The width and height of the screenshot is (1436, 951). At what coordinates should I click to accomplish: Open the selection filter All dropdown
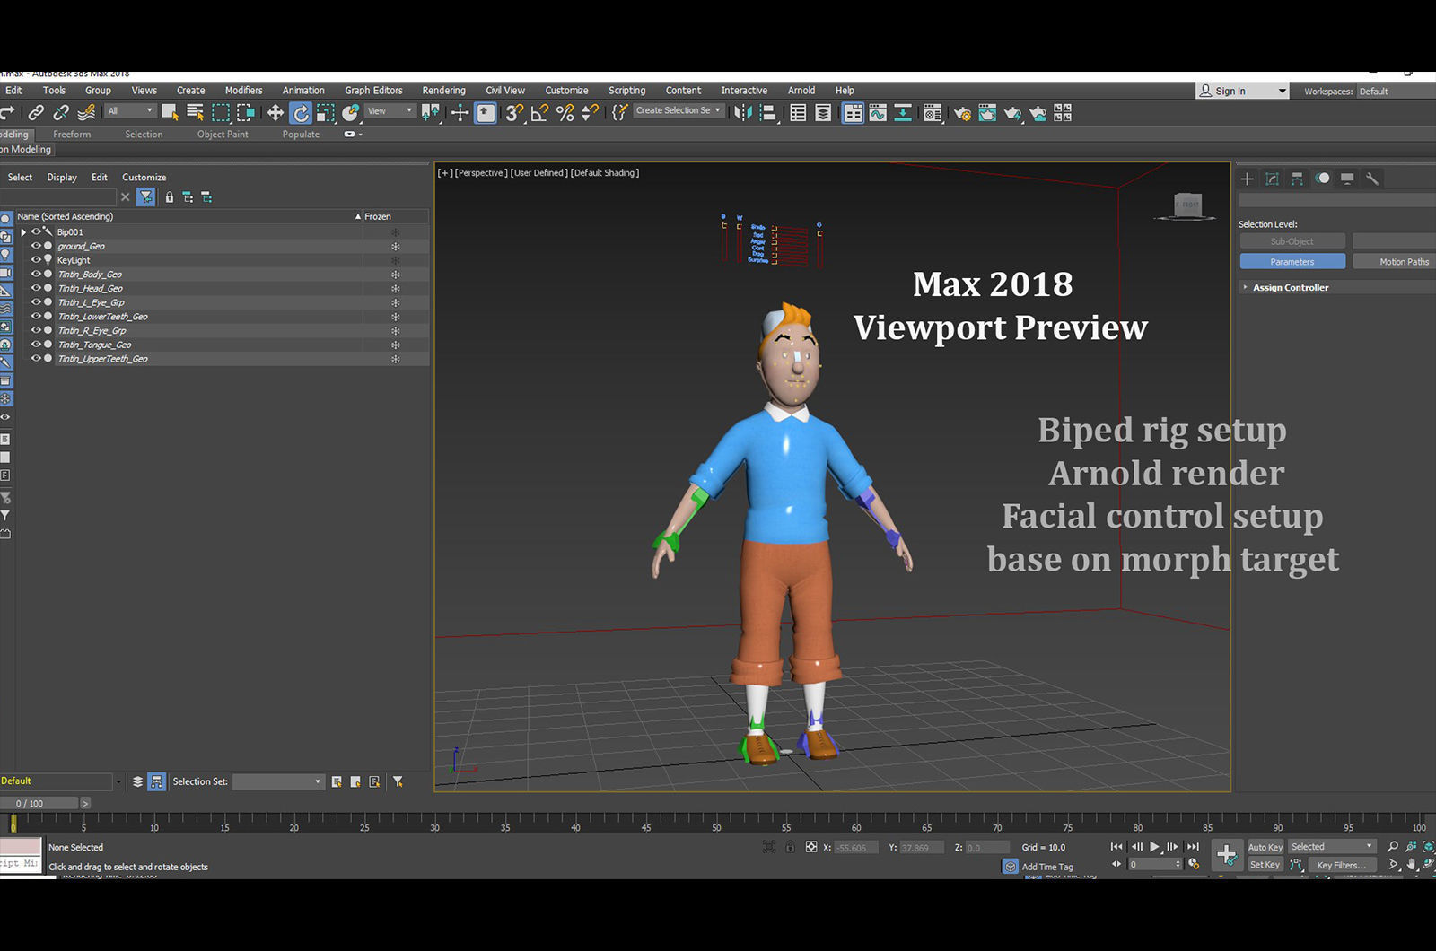pyautogui.click(x=131, y=111)
